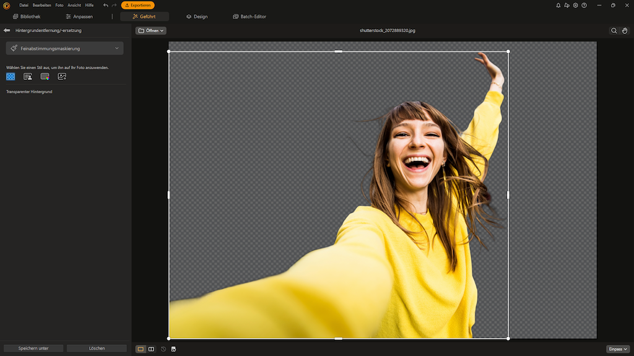Screen dimensions: 634x356
Task: Open the Öffnen folder dropdown
Action: click(151, 30)
